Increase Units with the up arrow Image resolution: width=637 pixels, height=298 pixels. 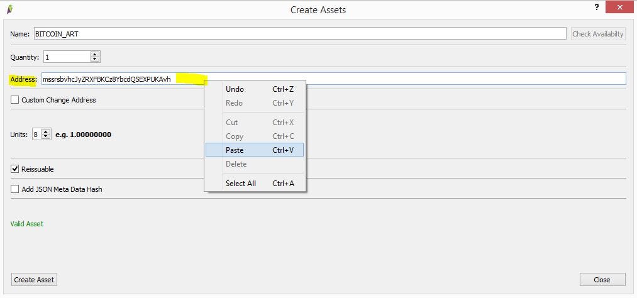tap(47, 131)
